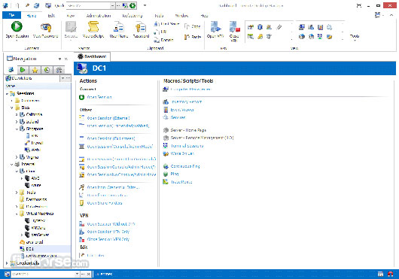Image resolution: width=399 pixels, height=279 pixels.
Task: Click the Computer Management tool link
Action: coord(190,89)
